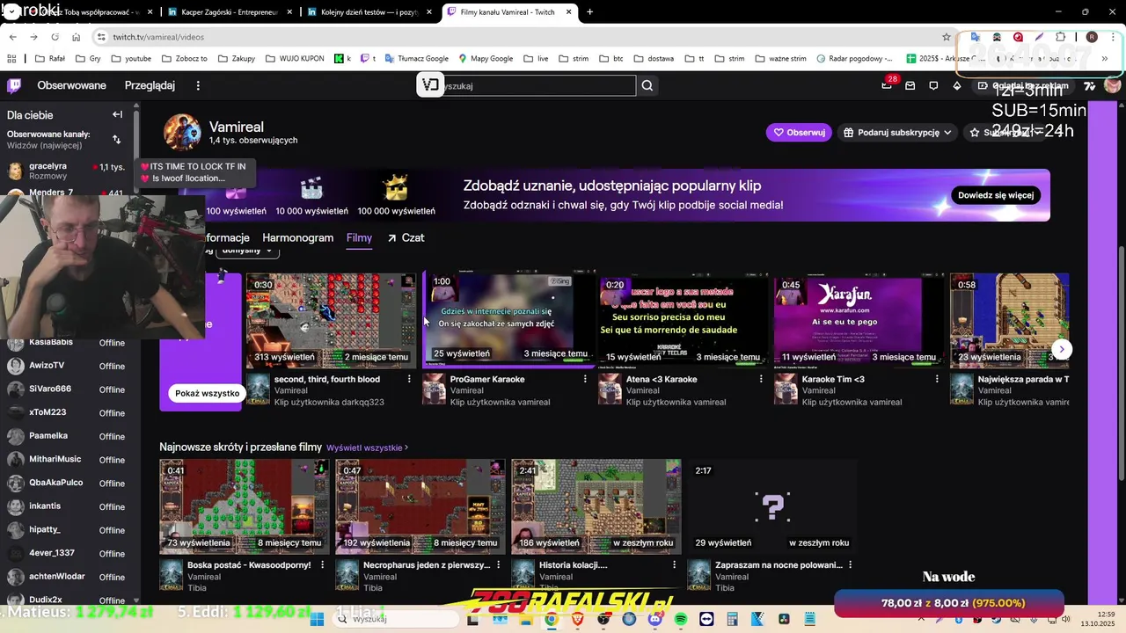The height and width of the screenshot is (633, 1126).
Task: Open the Tibia category under Boska postać
Action: (x=198, y=588)
